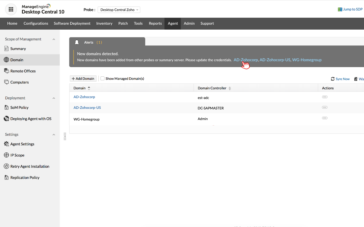The height and width of the screenshot is (227, 364).
Task: Collapse the left sidebar using splitter handle
Action: click(65, 136)
